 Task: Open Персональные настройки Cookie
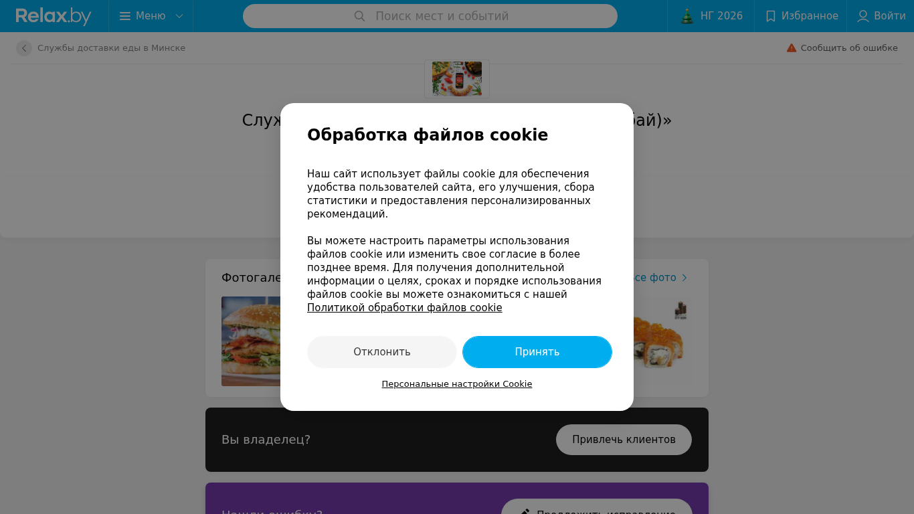coord(457,384)
